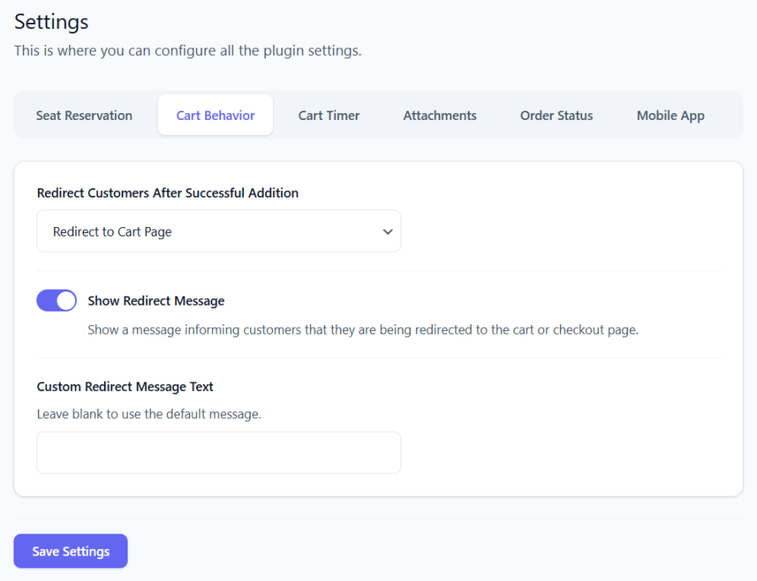Click the Settings page heading
This screenshot has height=581, width=757.
click(x=52, y=22)
